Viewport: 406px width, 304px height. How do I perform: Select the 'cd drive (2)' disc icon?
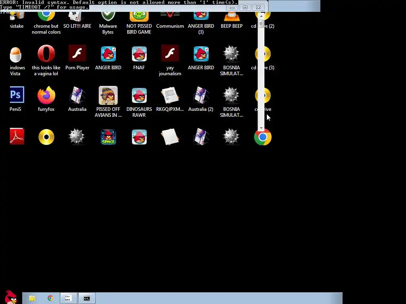263,21
